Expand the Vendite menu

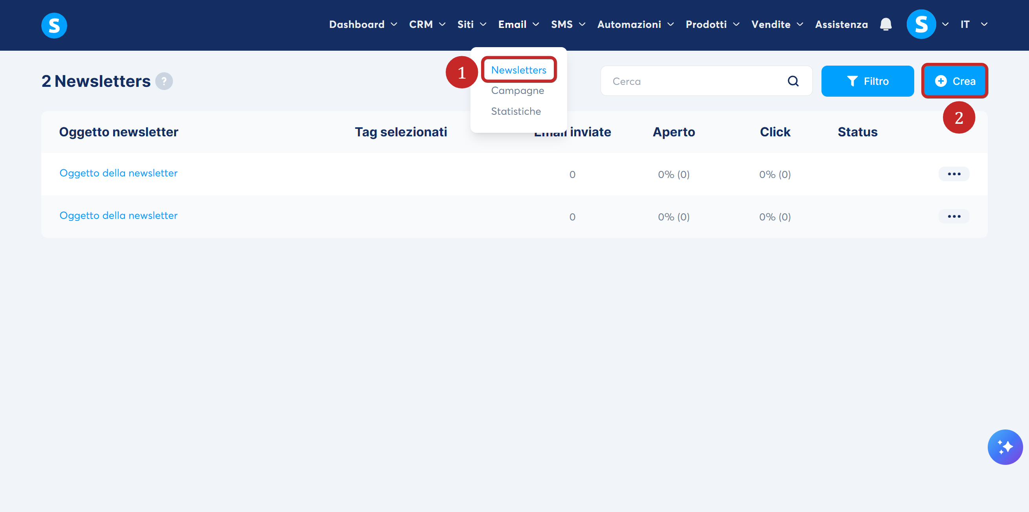(x=777, y=24)
